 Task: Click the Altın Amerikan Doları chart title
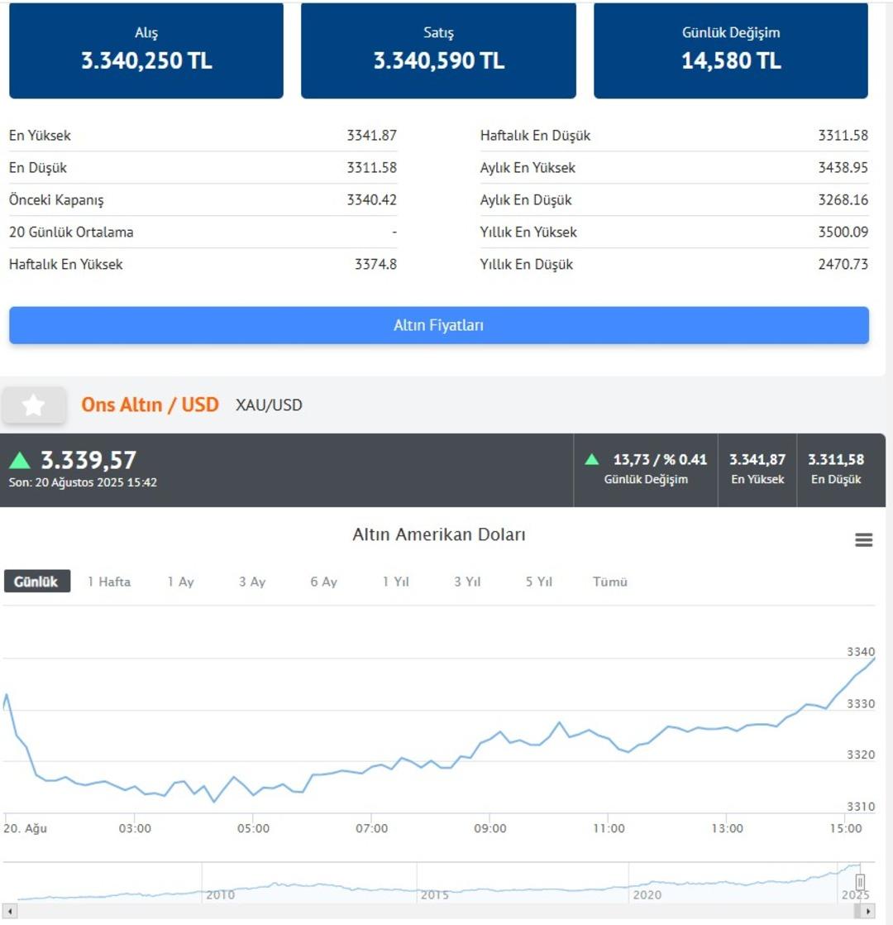pos(438,534)
